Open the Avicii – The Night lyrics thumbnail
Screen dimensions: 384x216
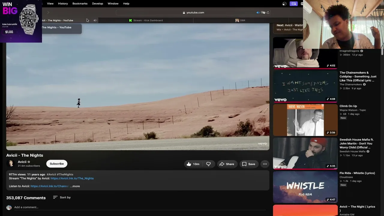(305, 210)
